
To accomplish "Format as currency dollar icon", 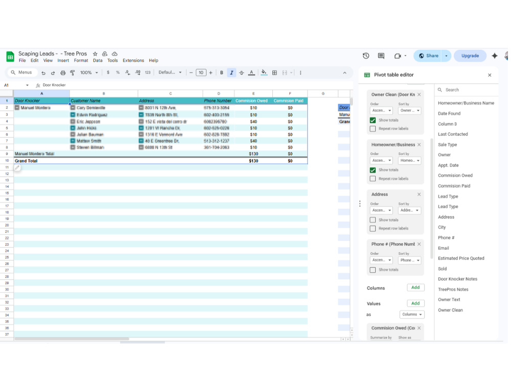I will click(108, 73).
